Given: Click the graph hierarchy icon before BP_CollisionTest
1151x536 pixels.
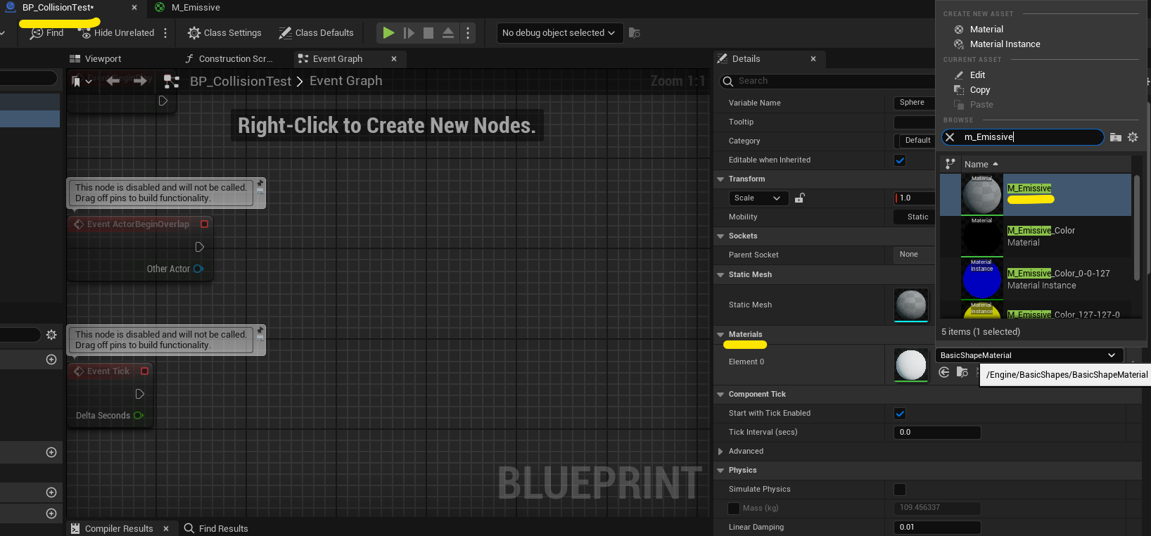Looking at the screenshot, I should [171, 82].
